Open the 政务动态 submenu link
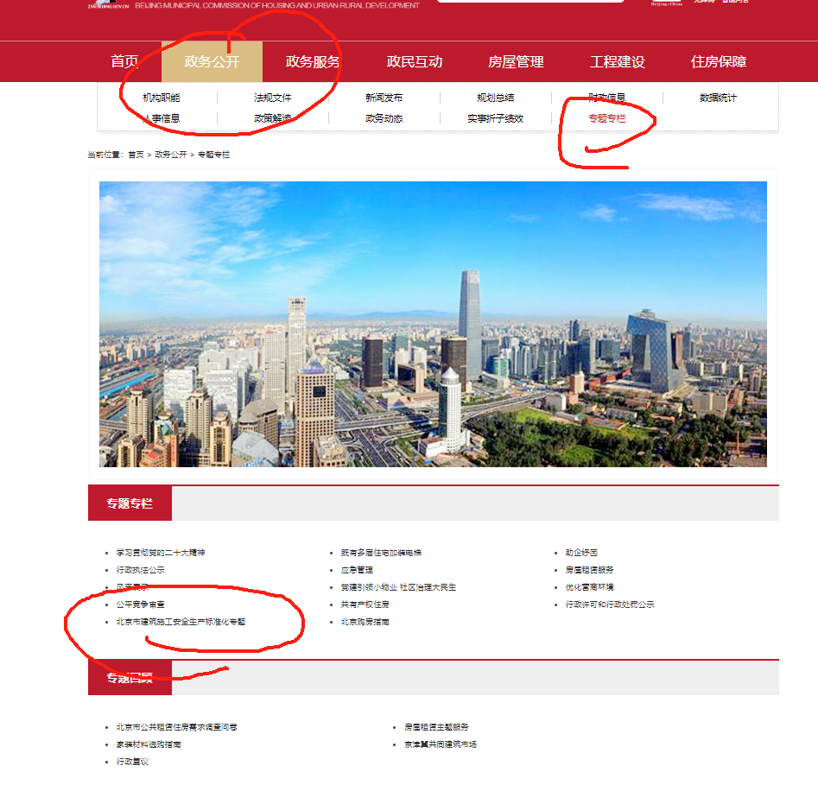This screenshot has height=785, width=818. coord(384,118)
